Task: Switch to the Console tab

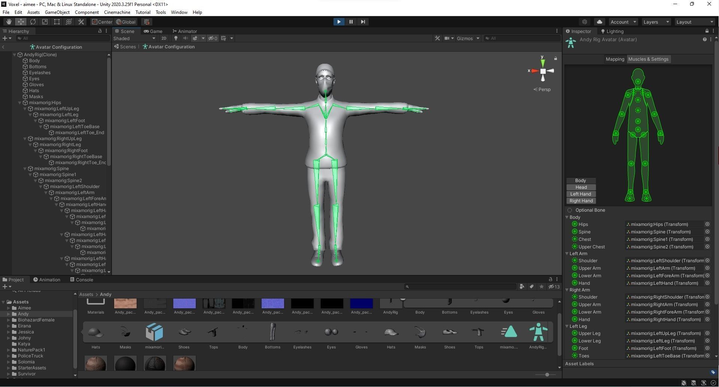Action: point(82,280)
